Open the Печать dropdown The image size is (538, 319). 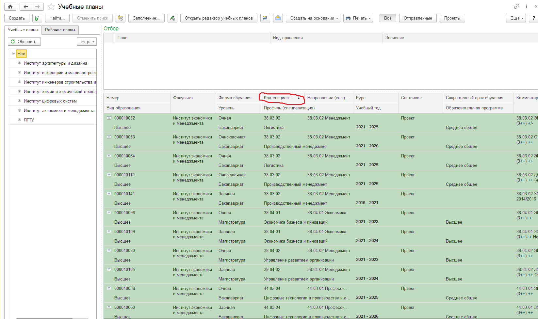tap(358, 18)
